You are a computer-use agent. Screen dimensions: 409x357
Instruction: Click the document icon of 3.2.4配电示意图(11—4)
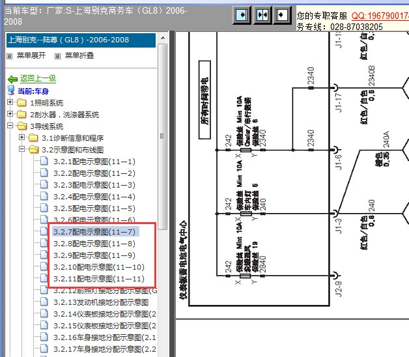[44, 196]
